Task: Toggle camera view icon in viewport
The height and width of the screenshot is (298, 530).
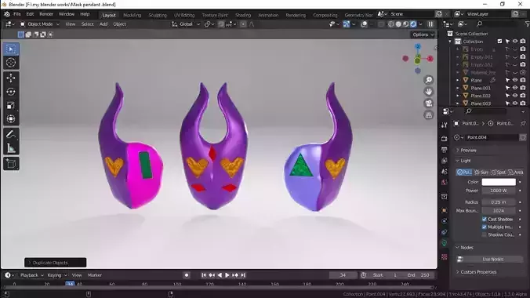Action: pos(429,104)
